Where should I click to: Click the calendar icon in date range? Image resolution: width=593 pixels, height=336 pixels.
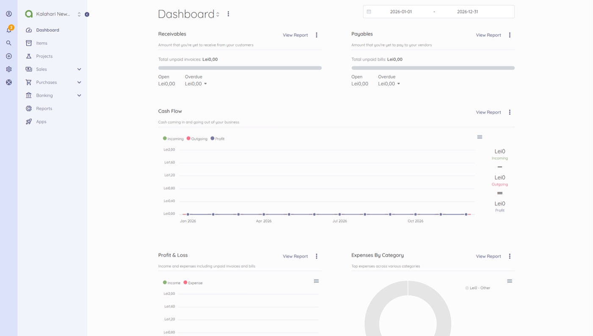click(x=369, y=12)
